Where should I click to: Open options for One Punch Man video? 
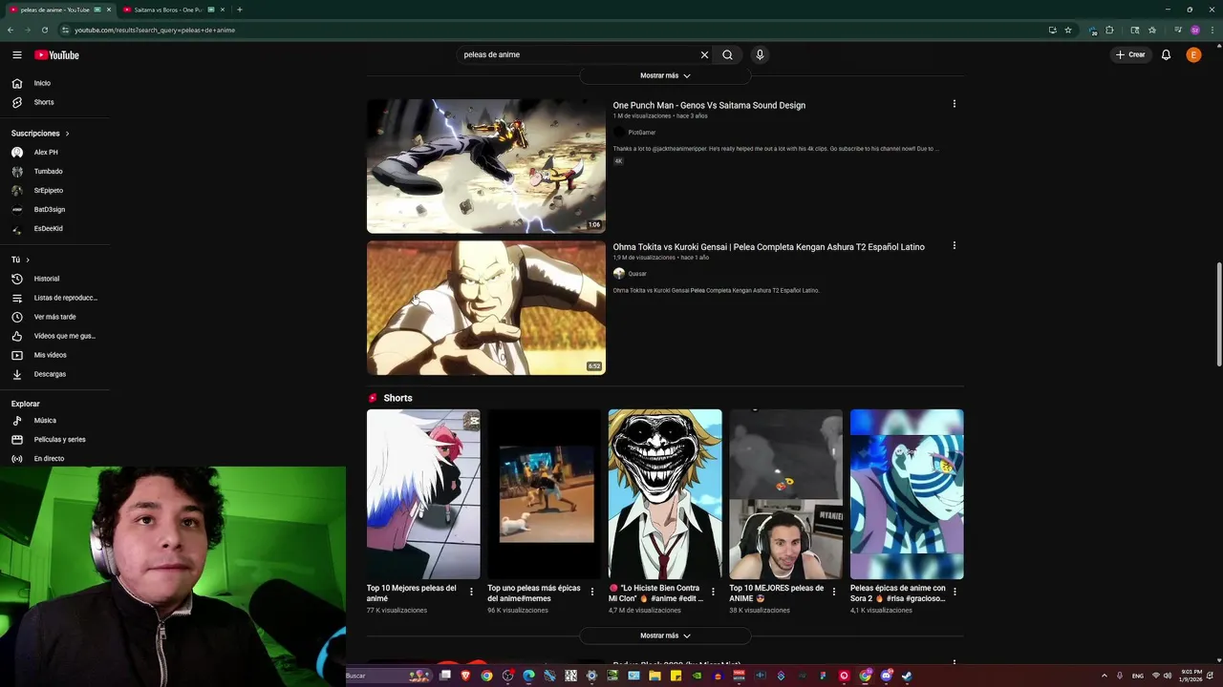pyautogui.click(x=954, y=104)
